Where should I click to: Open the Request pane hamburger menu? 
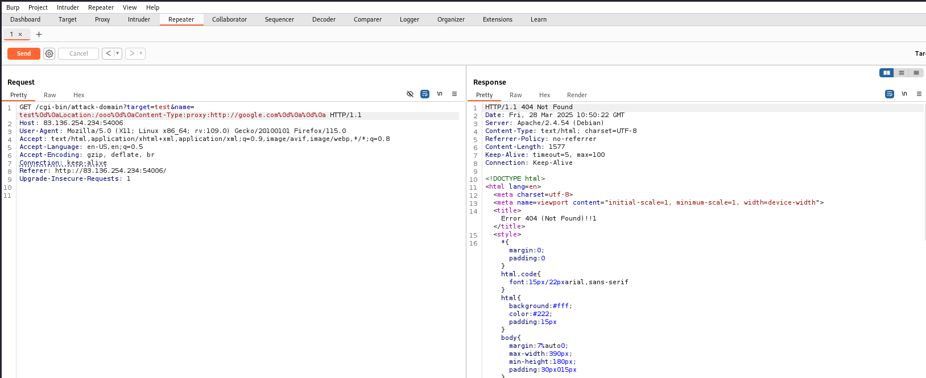click(454, 94)
